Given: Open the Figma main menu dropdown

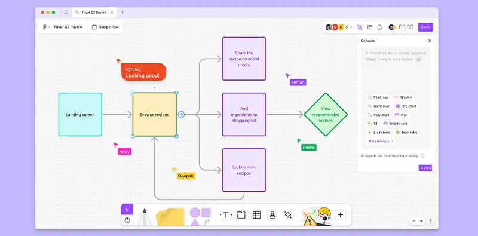Looking at the screenshot, I should 47,27.
